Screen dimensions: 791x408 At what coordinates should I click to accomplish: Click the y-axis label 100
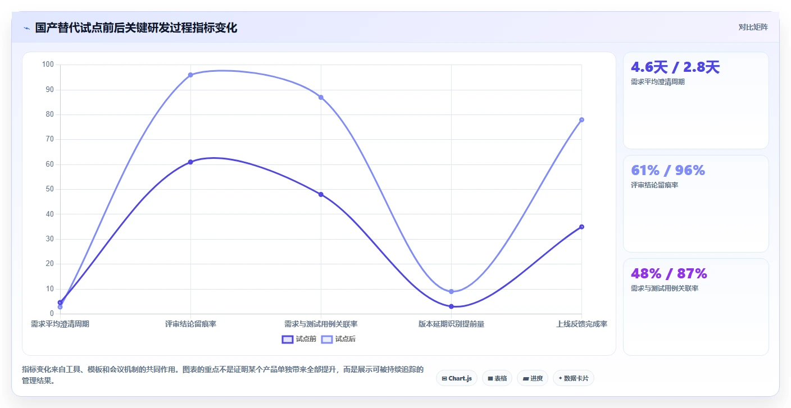[48, 65]
